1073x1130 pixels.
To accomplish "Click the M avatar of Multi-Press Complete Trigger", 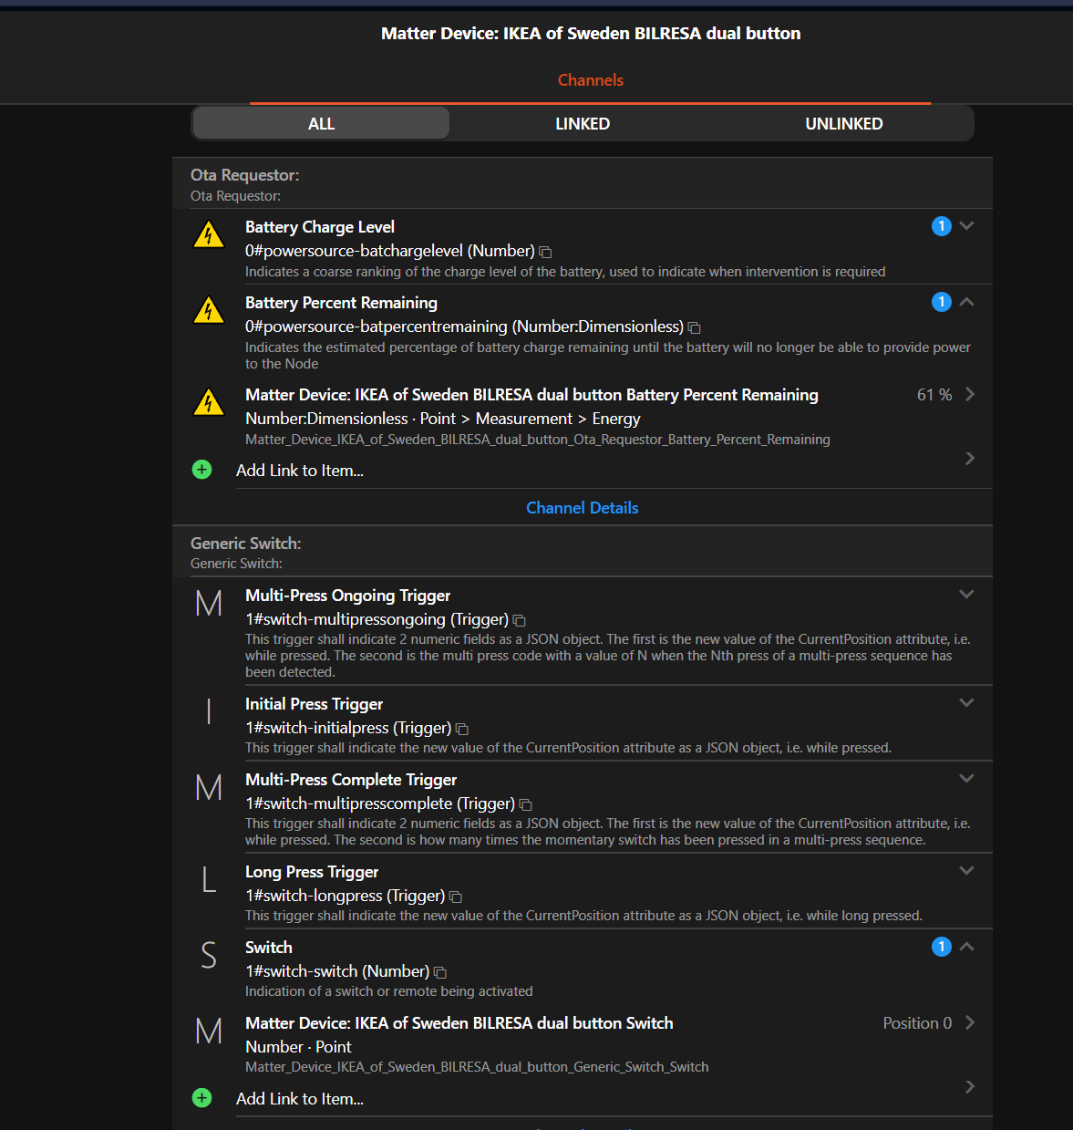I will click(x=209, y=788).
